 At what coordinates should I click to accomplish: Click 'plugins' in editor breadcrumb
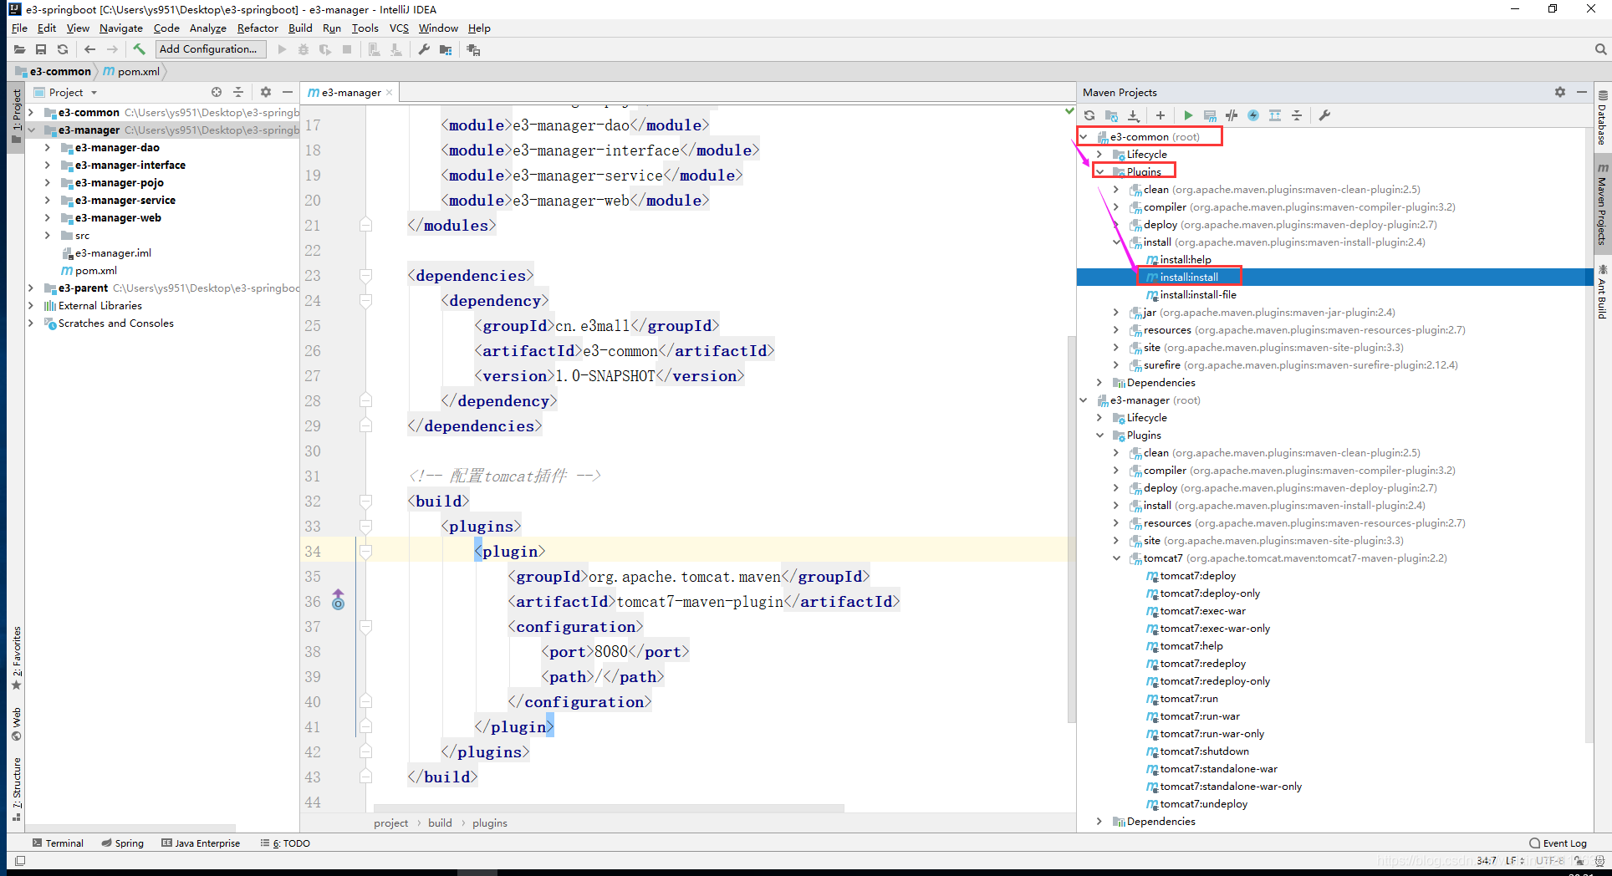(x=489, y=823)
